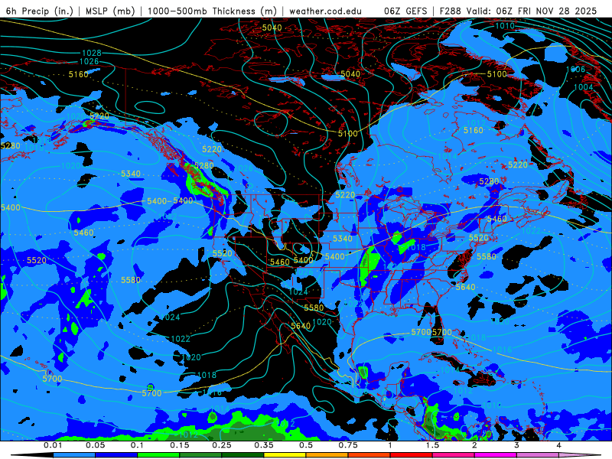
Task: Click the 'F288 Valid: 06Z FRI NOV 28 2025' text
Action: (x=518, y=11)
